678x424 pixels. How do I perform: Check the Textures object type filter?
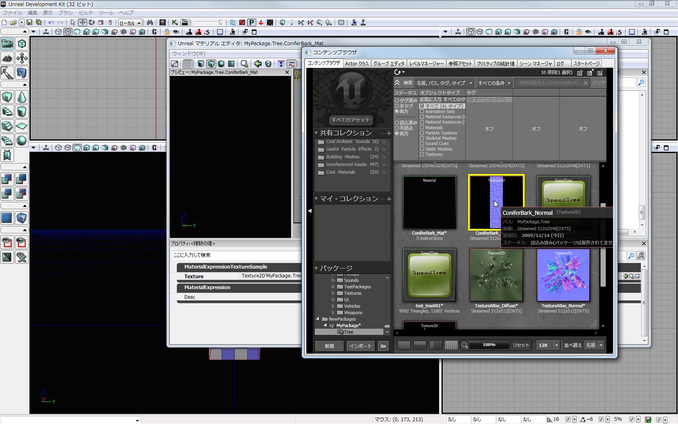pos(422,154)
